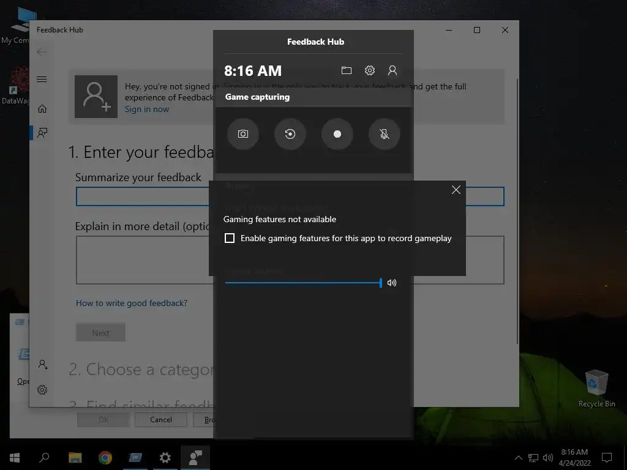Click the taskbar volume icon
Viewport: 627px width, 470px height.
[548, 458]
